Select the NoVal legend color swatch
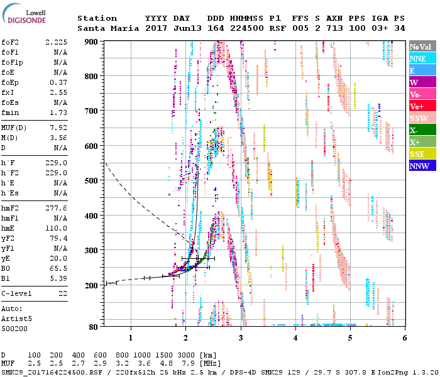 (x=422, y=46)
